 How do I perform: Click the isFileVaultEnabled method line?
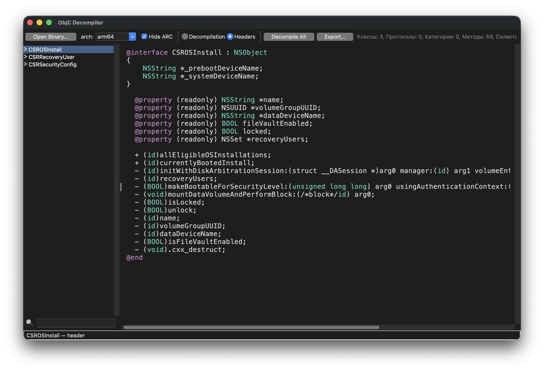(x=190, y=242)
